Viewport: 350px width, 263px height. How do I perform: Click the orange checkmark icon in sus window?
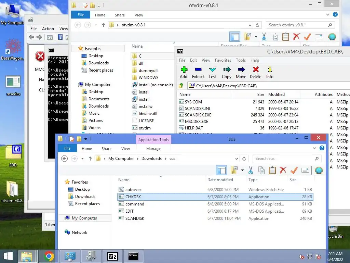(x=294, y=171)
